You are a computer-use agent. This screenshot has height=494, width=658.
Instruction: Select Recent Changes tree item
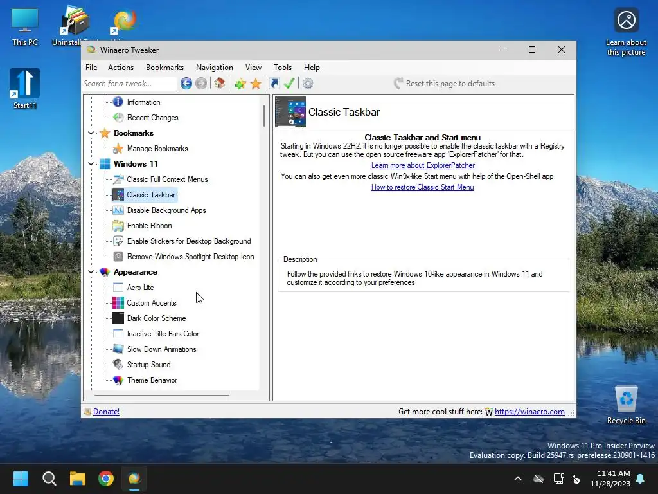pyautogui.click(x=153, y=118)
